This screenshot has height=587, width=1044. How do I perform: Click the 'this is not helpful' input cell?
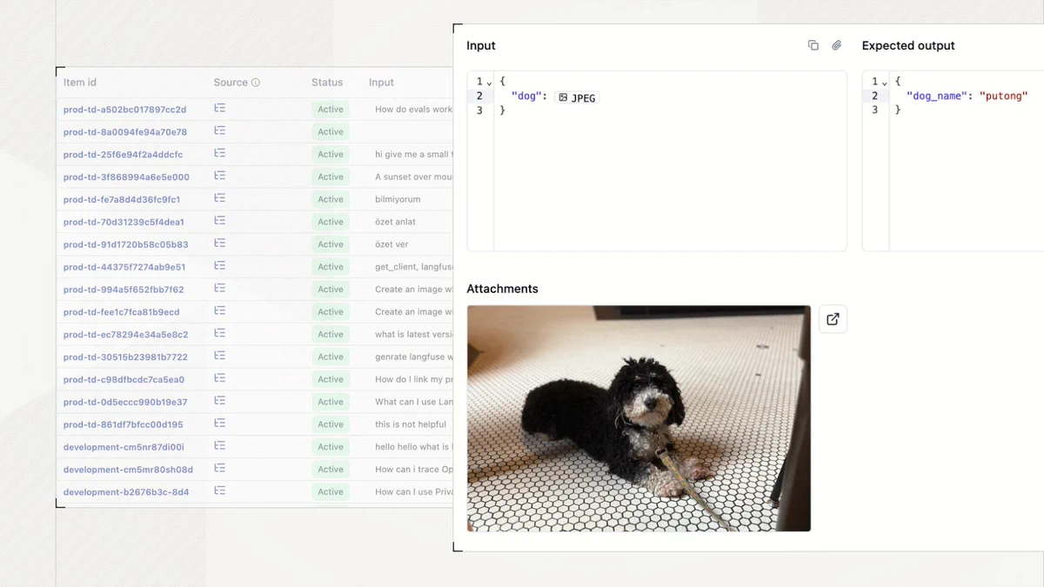click(x=411, y=424)
